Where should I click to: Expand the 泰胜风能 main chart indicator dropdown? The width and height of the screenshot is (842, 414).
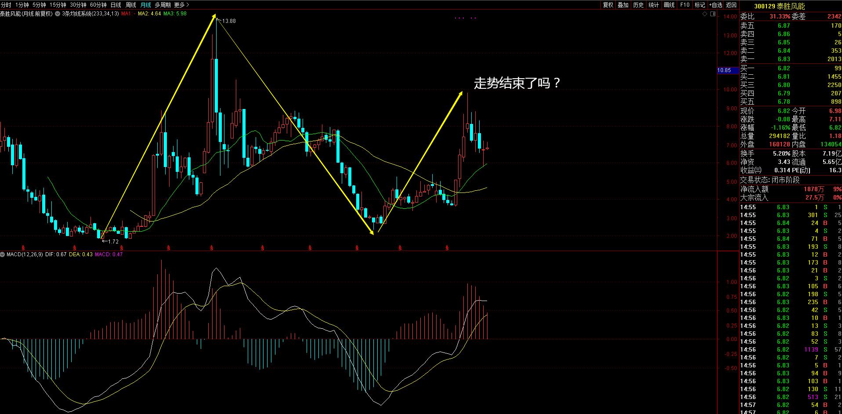[58, 14]
